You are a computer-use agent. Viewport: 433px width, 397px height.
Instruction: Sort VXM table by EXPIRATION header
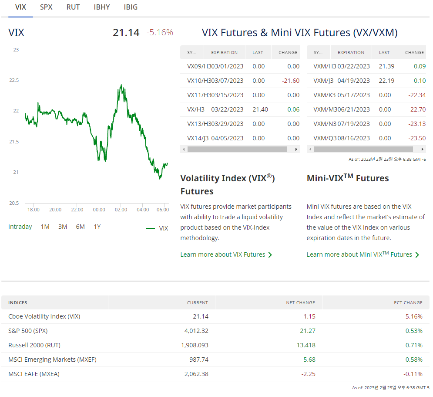coord(351,53)
